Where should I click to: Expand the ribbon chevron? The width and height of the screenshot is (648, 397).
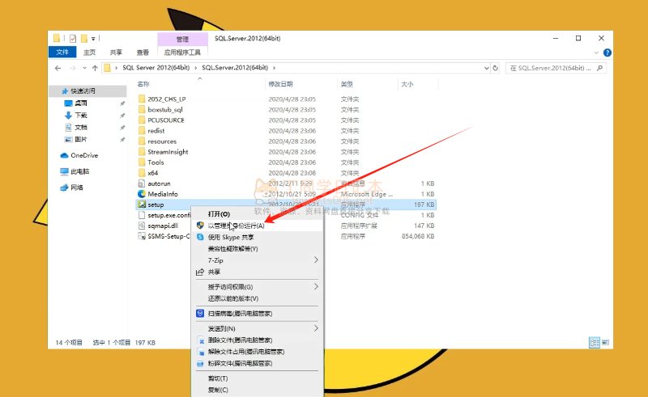(x=596, y=53)
